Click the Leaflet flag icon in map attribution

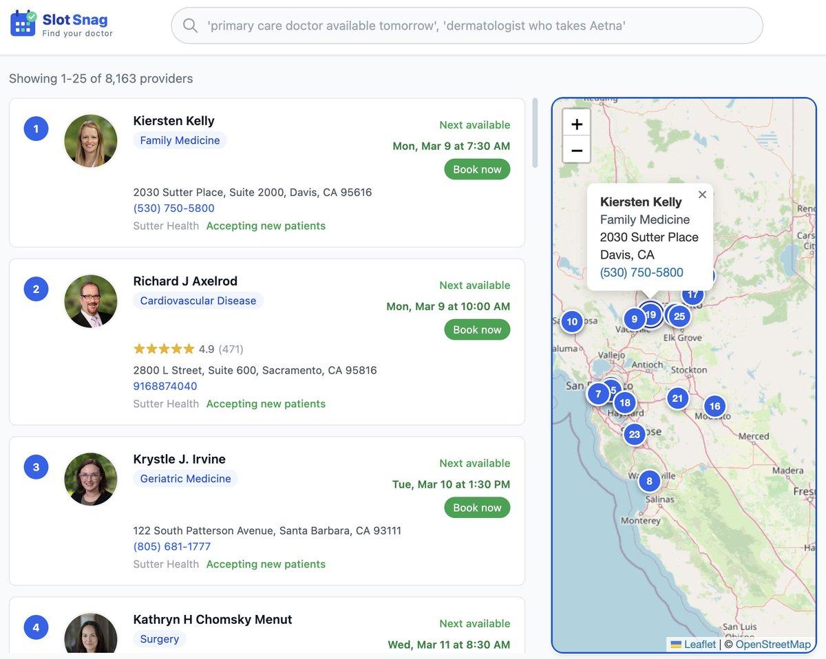(x=675, y=645)
